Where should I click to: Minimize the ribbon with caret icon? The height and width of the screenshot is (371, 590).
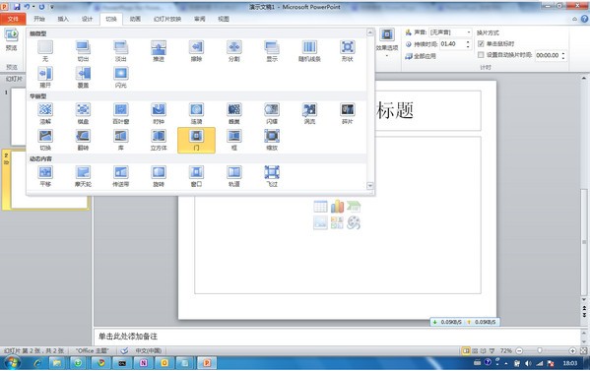coord(574,19)
